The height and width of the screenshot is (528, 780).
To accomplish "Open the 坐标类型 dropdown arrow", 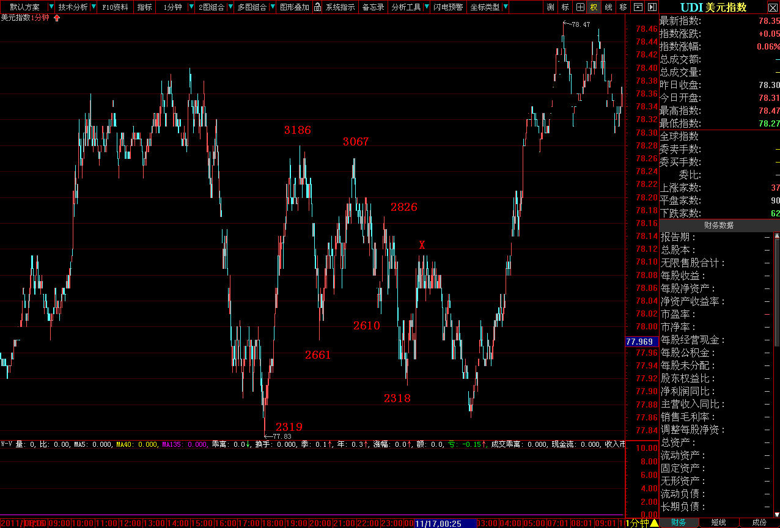I will point(506,7).
